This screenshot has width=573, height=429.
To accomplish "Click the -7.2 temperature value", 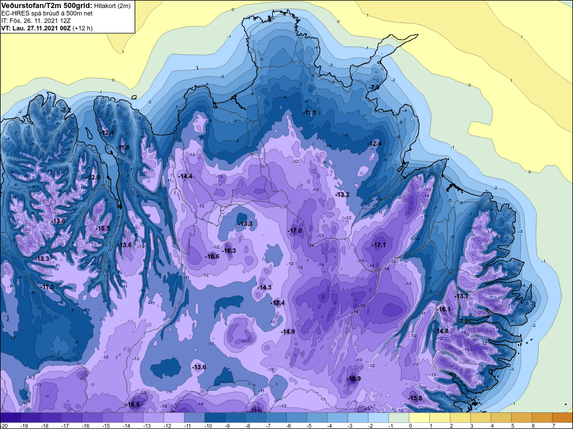I will click(x=66, y=110).
